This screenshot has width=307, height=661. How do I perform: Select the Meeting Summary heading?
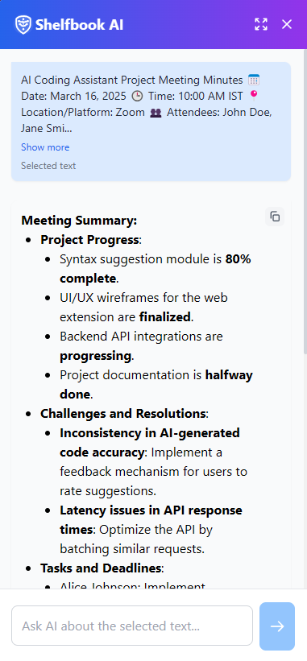pyautogui.click(x=79, y=221)
